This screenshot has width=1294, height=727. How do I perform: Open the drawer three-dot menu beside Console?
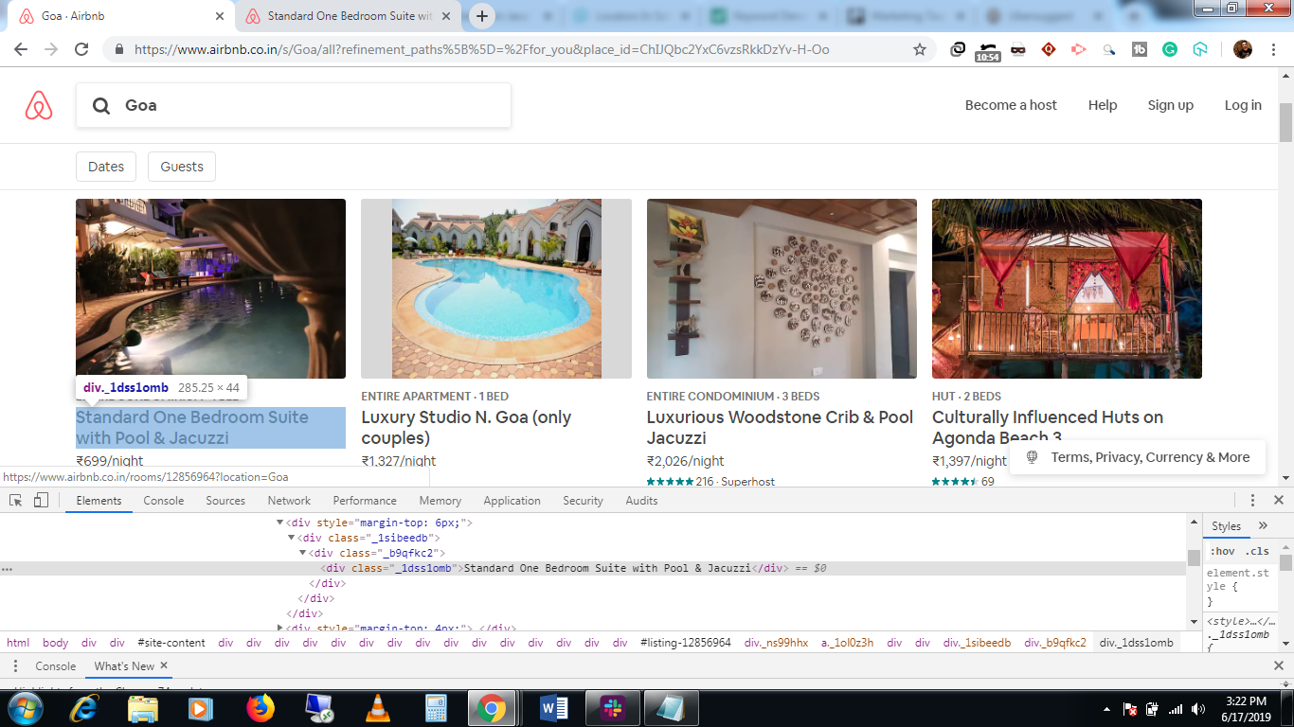coord(15,666)
